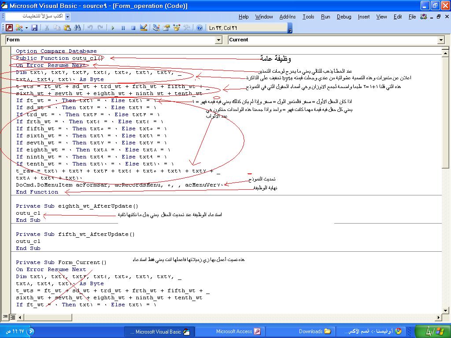Run the code with the play icon
Viewport: 451px width, 338px height.
point(113,28)
